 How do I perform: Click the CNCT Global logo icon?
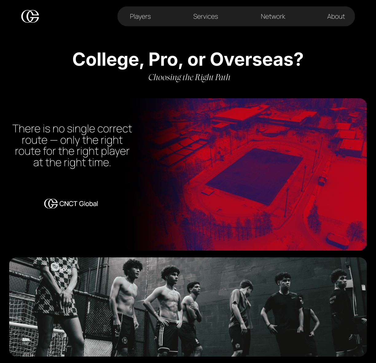click(51, 203)
